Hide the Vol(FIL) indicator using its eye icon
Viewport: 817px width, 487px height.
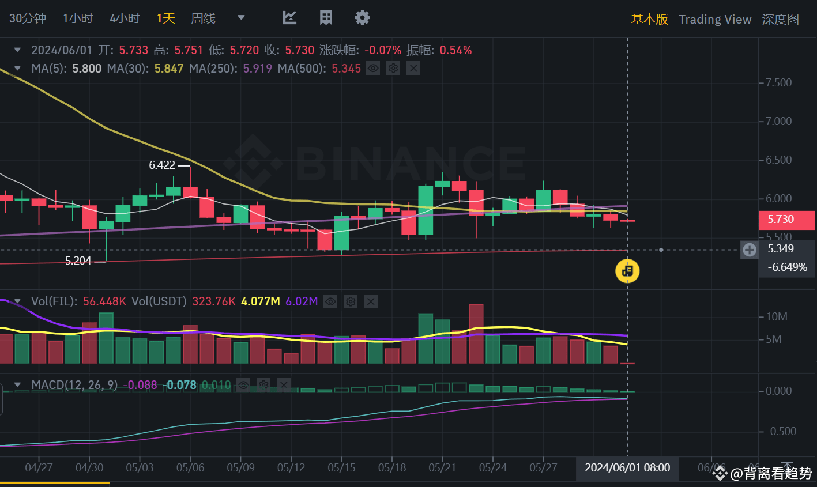[x=330, y=301]
